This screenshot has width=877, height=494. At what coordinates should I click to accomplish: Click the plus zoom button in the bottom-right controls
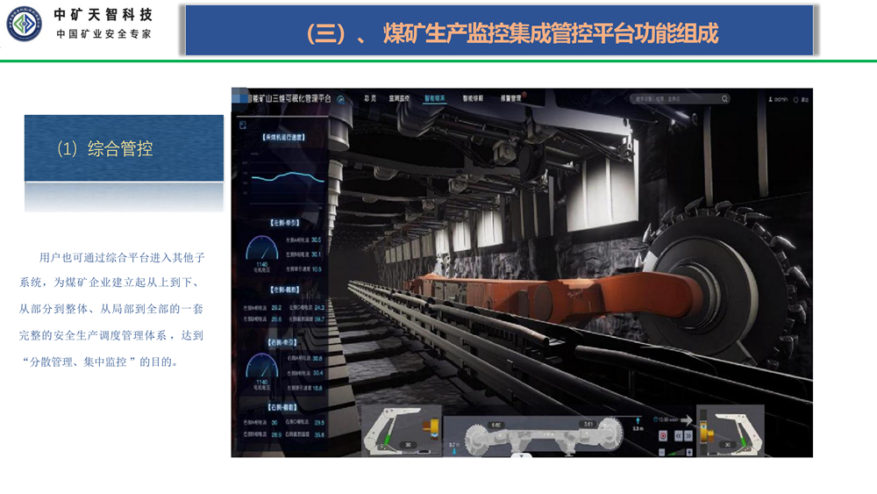[x=689, y=453]
